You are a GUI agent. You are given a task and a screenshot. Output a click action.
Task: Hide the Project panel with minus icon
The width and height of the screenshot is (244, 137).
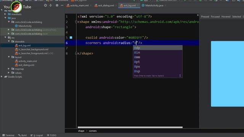click(x=62, y=5)
